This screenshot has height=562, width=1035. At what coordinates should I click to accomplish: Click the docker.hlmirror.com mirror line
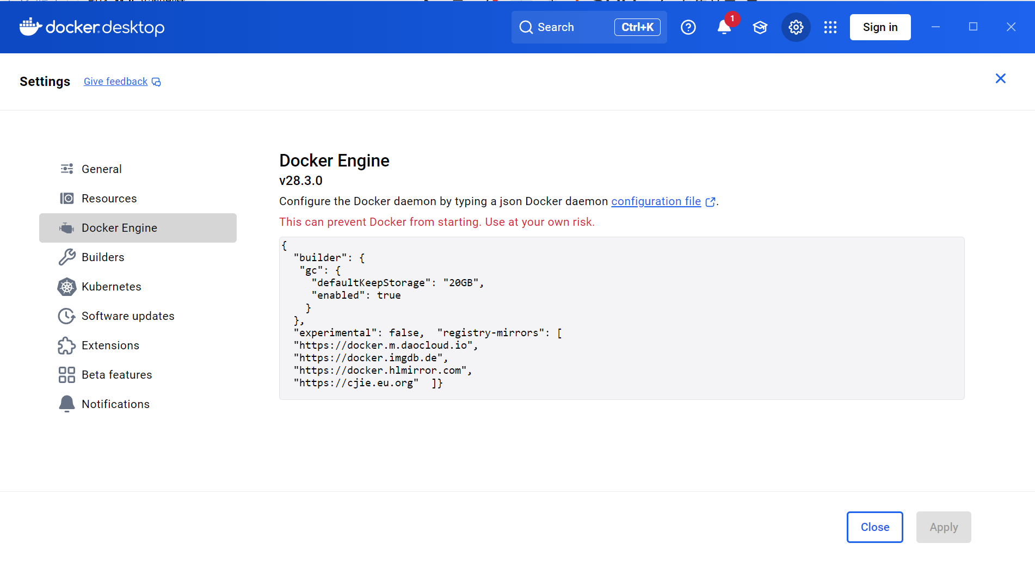pyautogui.click(x=383, y=370)
